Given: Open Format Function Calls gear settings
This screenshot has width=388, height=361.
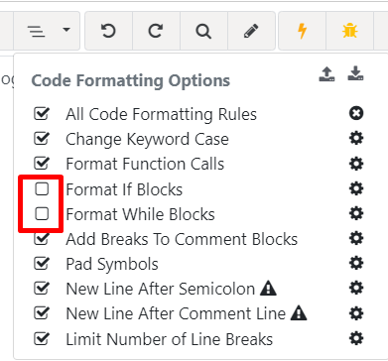Looking at the screenshot, I should coord(356,164).
